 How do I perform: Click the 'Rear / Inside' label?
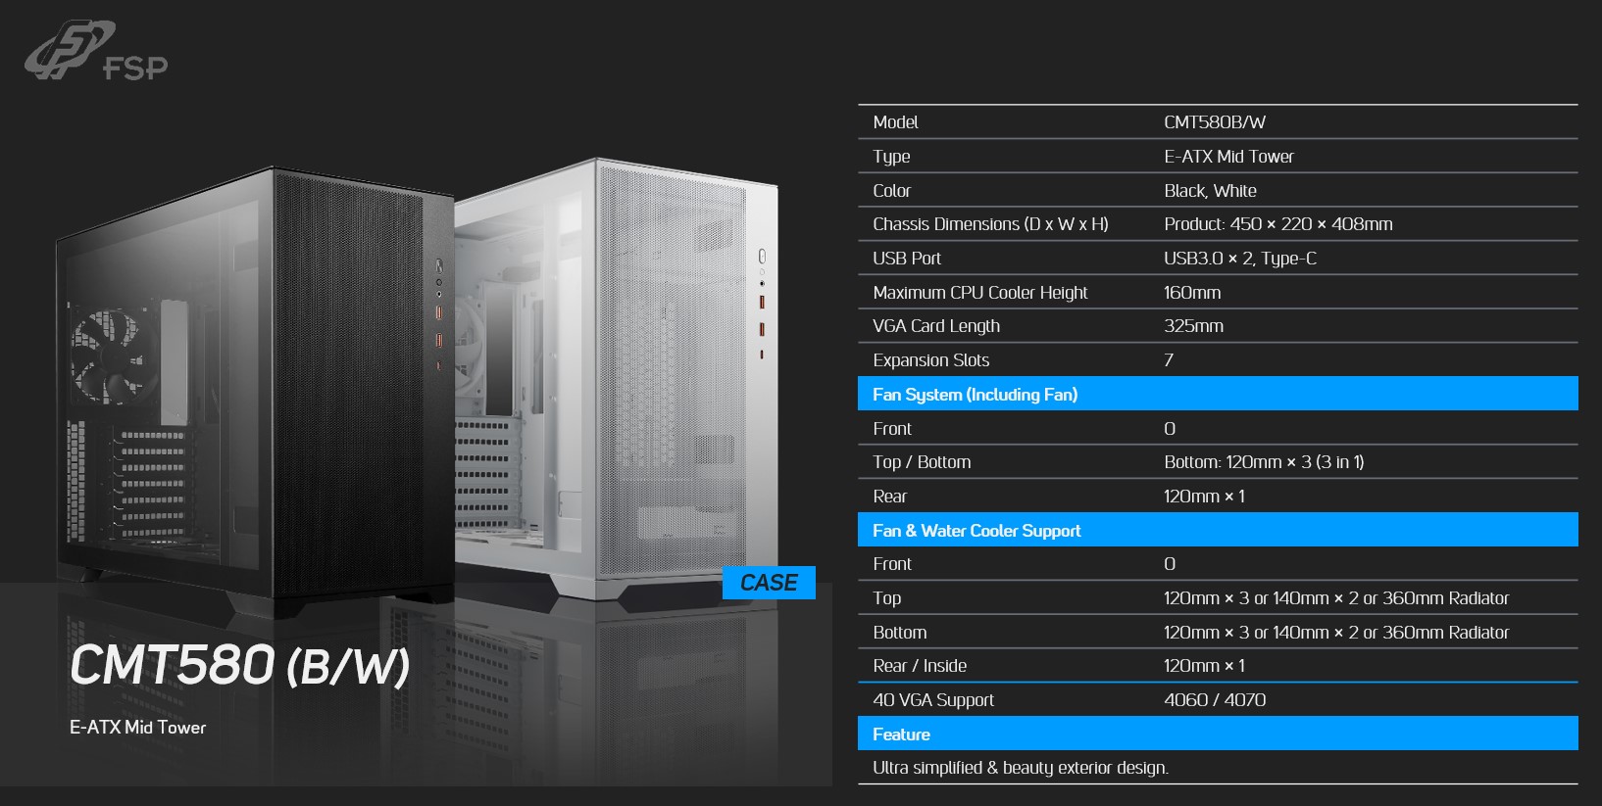click(920, 666)
